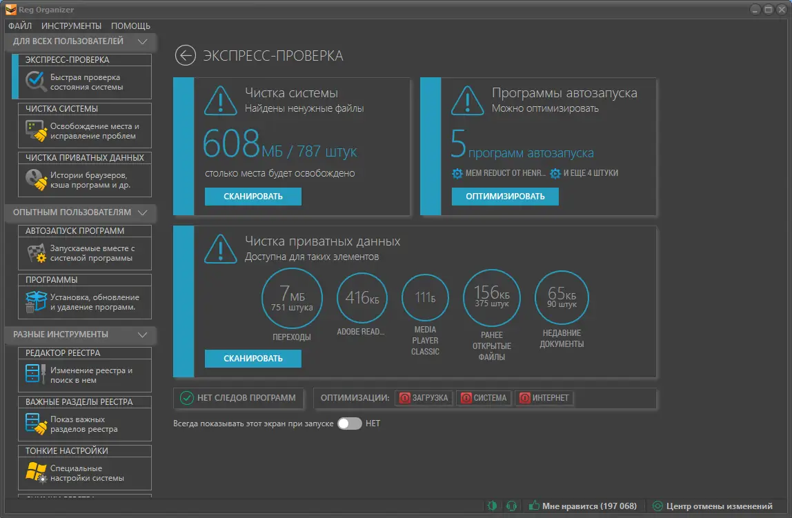Click the НЕДАВНИЕ ДОКУМЕНТЫ 65 КБ circle
The width and height of the screenshot is (792, 518).
click(x=562, y=298)
